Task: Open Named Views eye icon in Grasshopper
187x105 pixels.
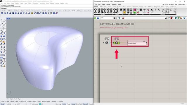Action: tap(120, 18)
